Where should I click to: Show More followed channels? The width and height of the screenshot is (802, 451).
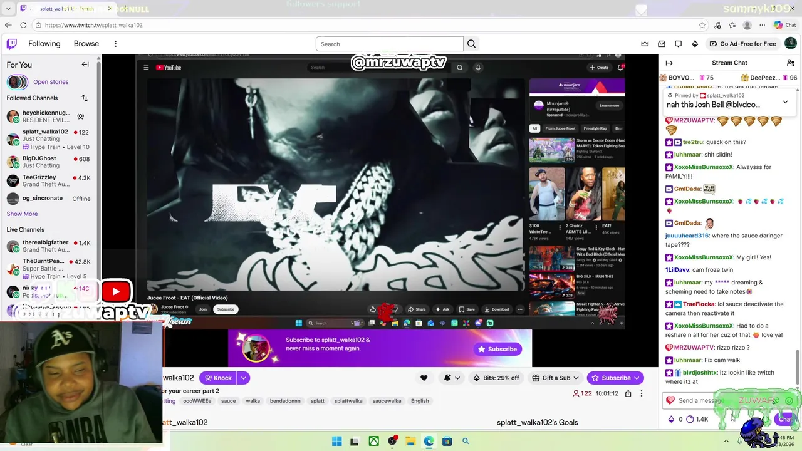tap(22, 214)
